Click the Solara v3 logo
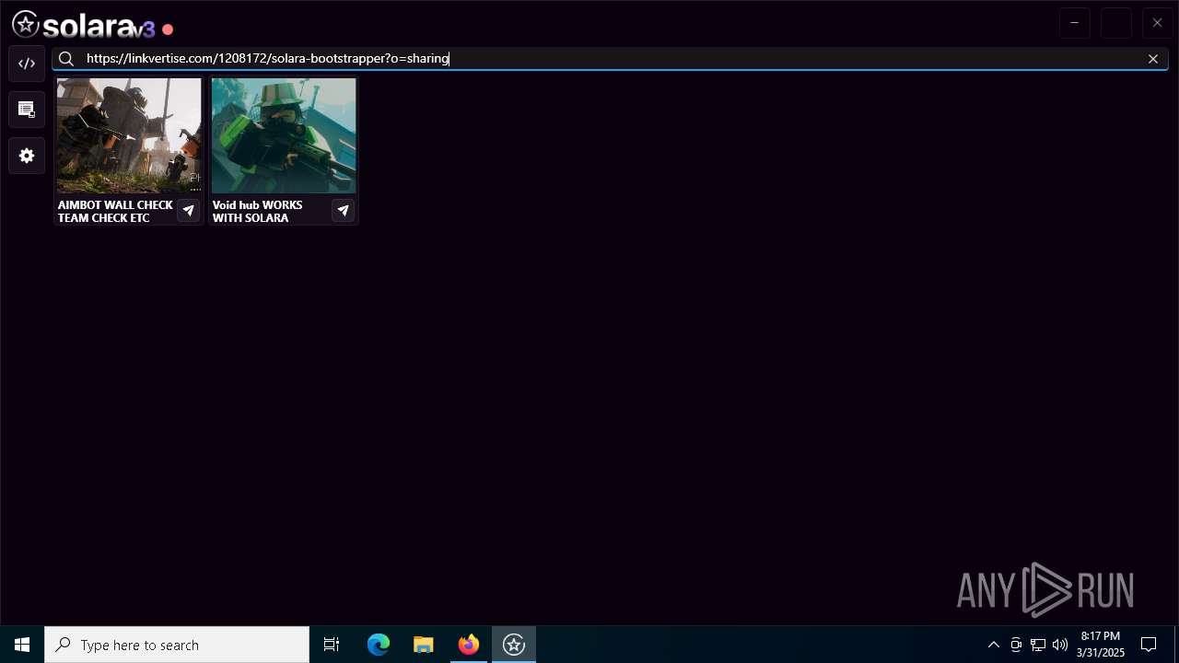The image size is (1179, 663). click(x=84, y=25)
